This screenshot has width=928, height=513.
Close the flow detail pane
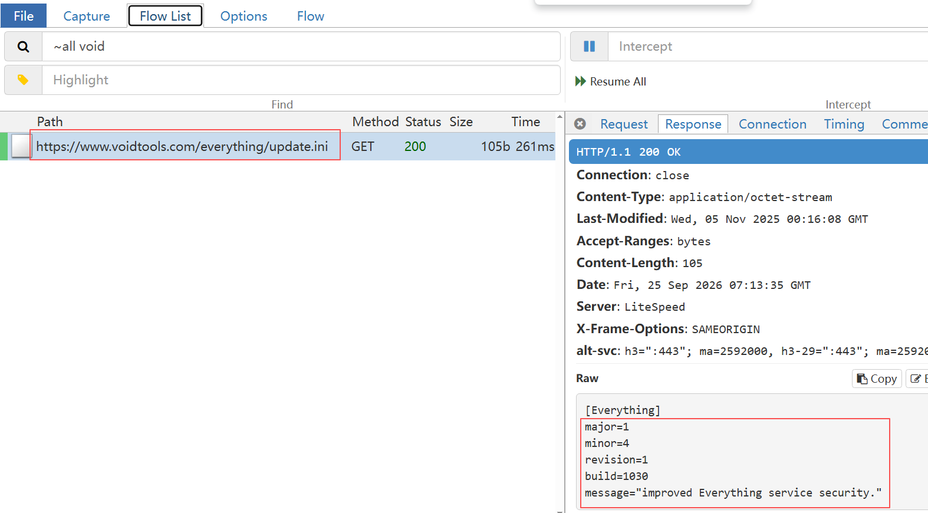click(x=580, y=124)
